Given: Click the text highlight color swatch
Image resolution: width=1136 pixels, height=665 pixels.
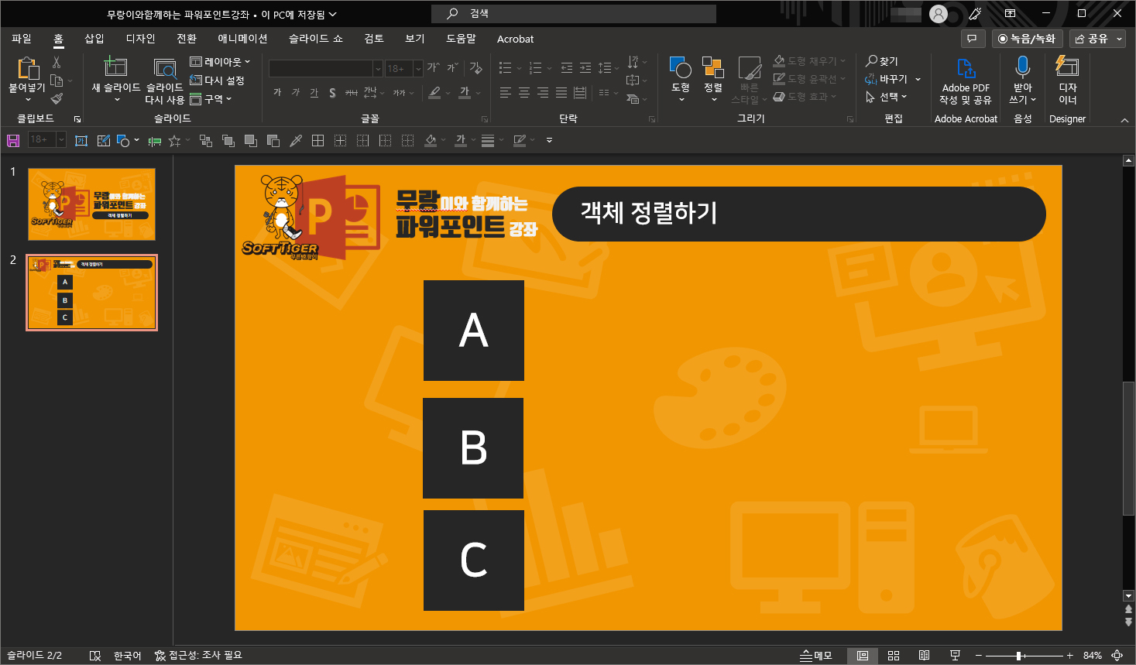Looking at the screenshot, I should tap(435, 93).
